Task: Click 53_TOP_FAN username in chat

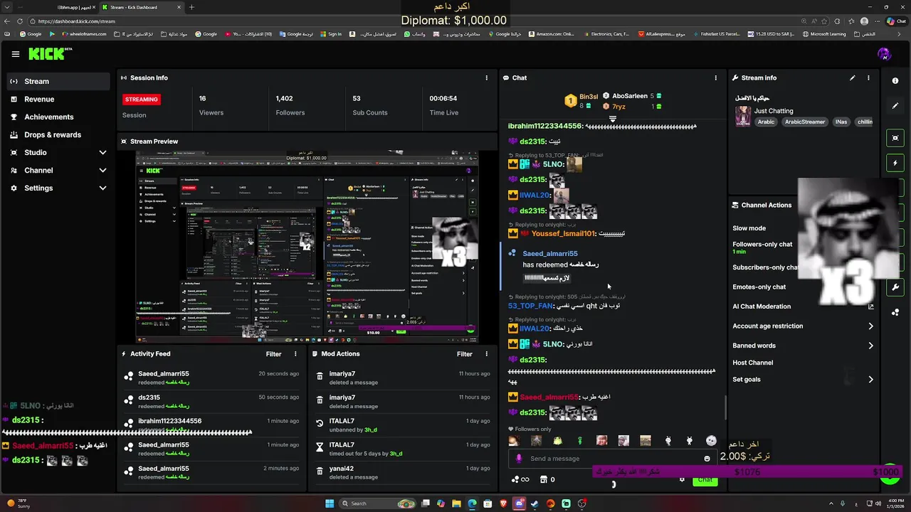Action: (x=530, y=306)
